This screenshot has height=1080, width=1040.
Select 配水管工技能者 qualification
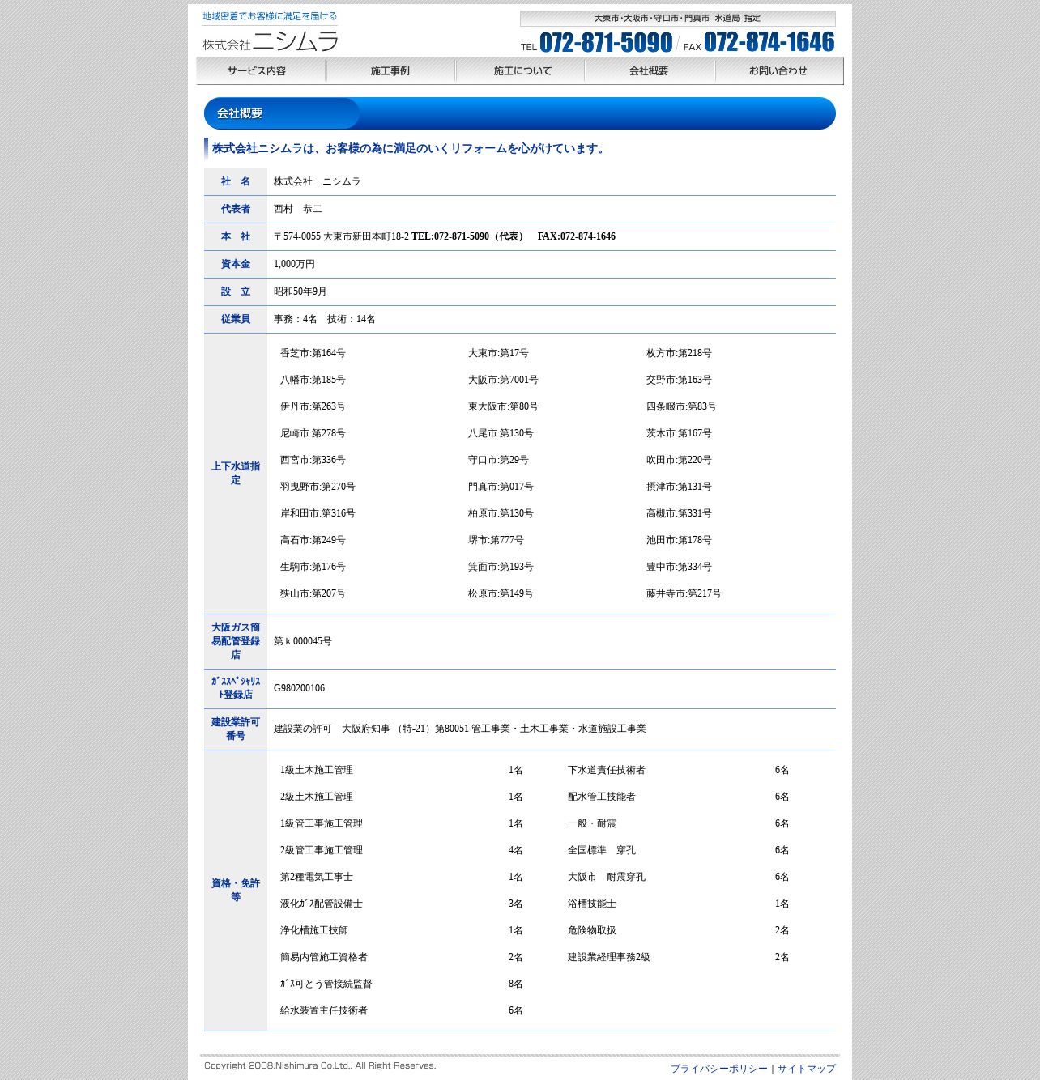pos(602,797)
